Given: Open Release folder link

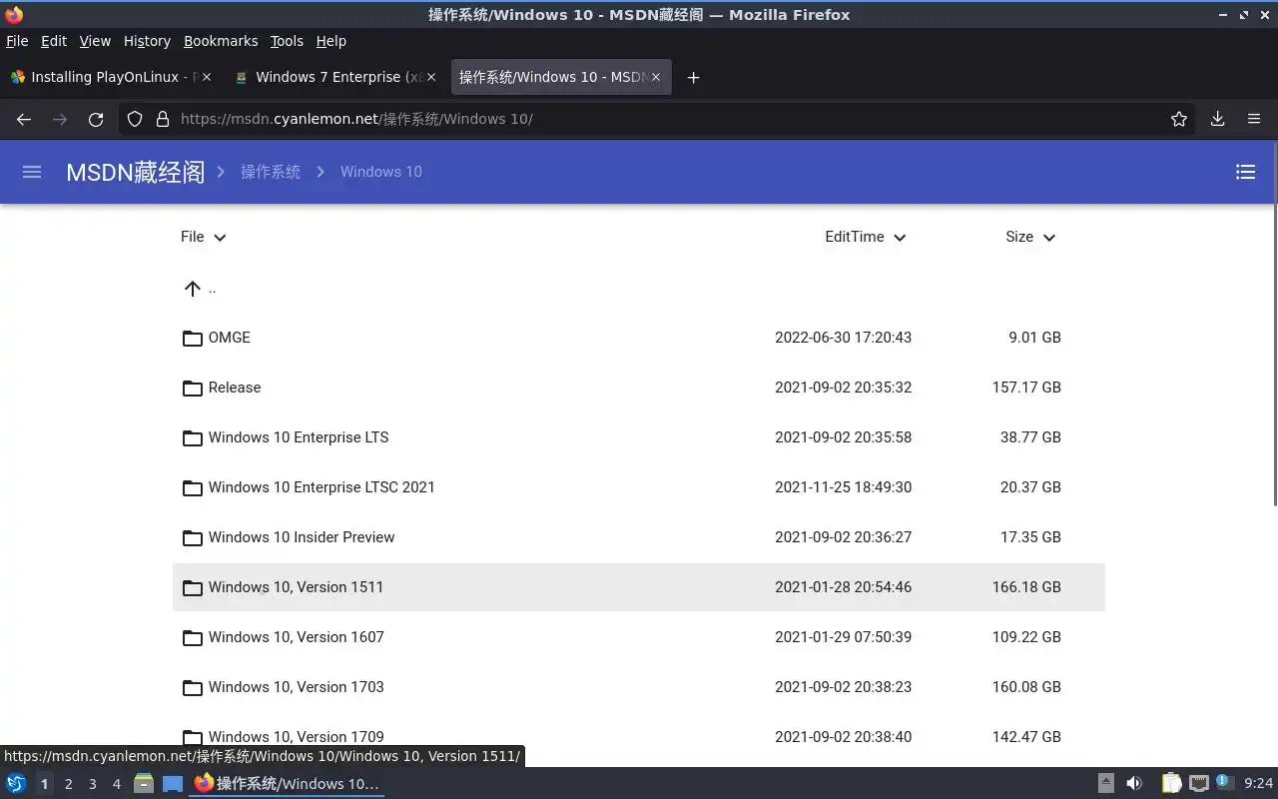Looking at the screenshot, I should pos(235,388).
